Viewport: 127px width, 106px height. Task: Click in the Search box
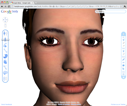point(110,12)
